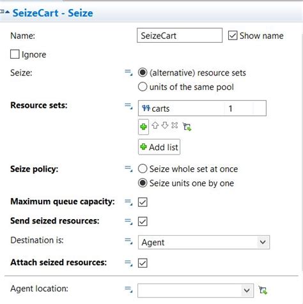
Task: Click pick-from-graph icon next to Agent location
Action: [x=263, y=290]
